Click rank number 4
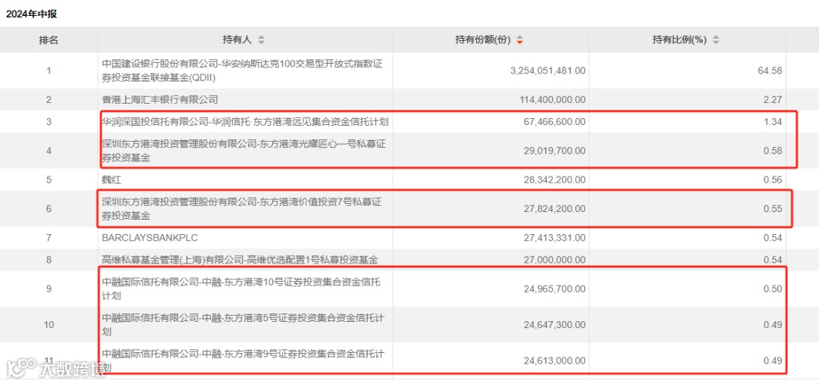 pos(49,151)
